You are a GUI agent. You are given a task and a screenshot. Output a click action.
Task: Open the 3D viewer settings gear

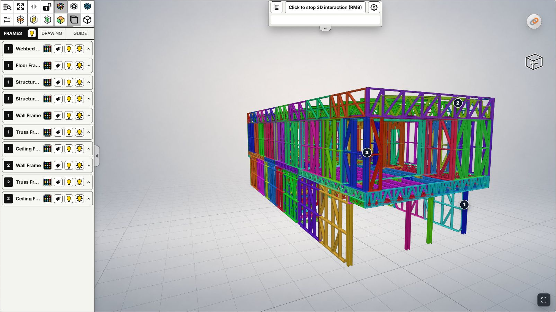[x=374, y=7]
